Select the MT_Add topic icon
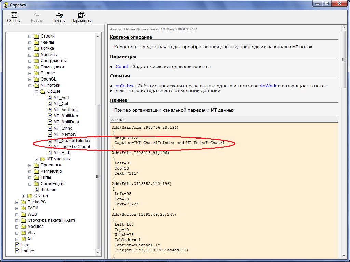The height and width of the screenshot is (262, 350). point(50,98)
